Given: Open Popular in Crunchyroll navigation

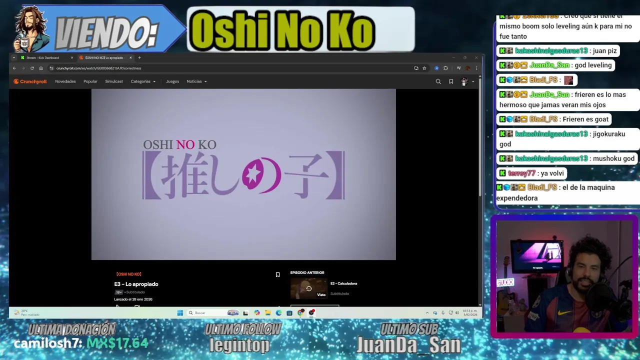Looking at the screenshot, I should coord(90,81).
